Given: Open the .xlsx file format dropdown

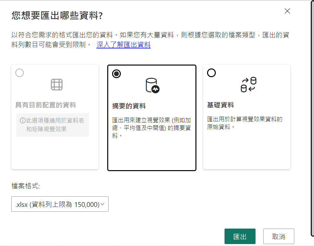Looking at the screenshot, I should 60,204.
